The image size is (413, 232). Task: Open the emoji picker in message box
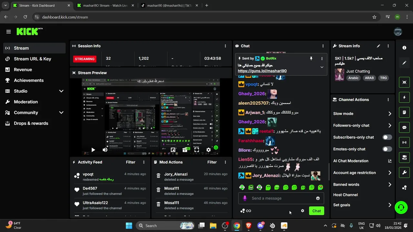tap(318, 198)
